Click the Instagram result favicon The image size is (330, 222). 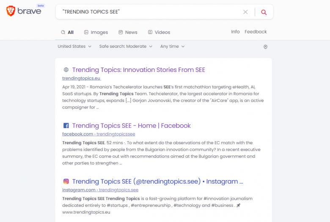[x=66, y=181]
